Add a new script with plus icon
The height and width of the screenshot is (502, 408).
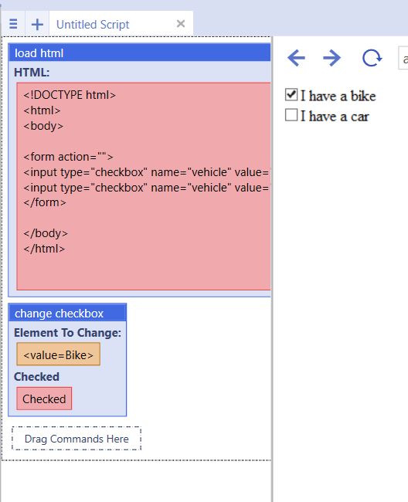(37, 25)
